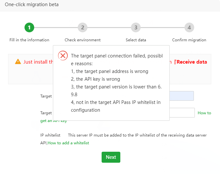Select the 'Check environment' step label
220x174 pixels.
click(83, 40)
